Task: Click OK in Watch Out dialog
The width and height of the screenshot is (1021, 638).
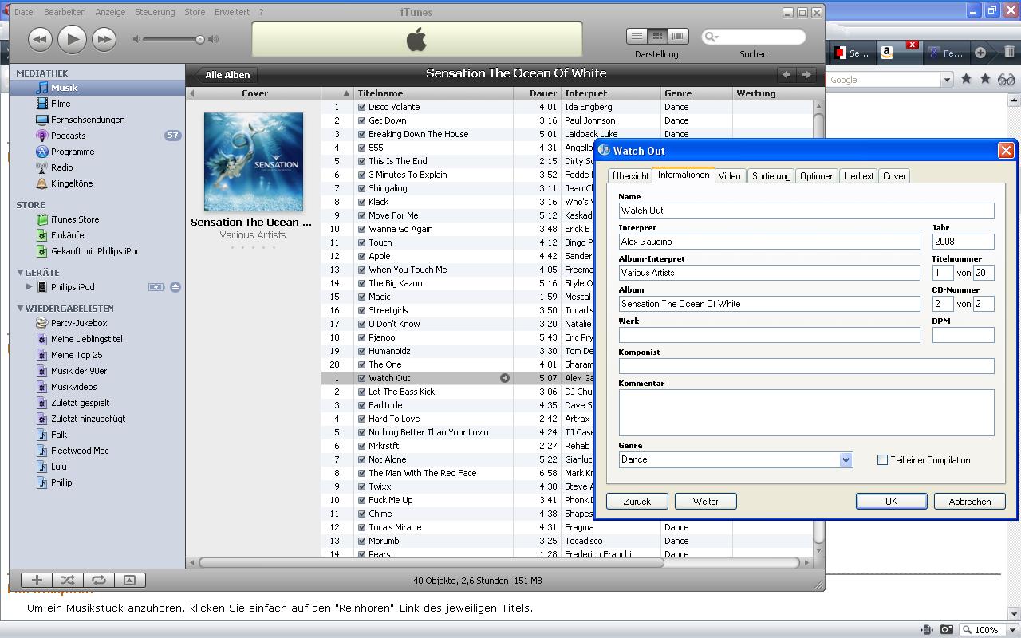Action: (x=891, y=501)
